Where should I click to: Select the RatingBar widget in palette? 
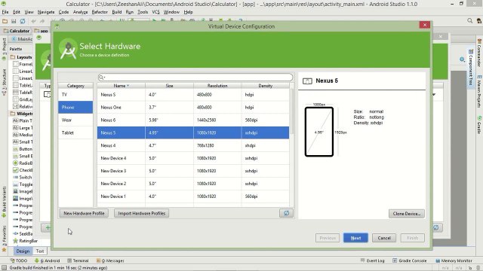(x=25, y=241)
